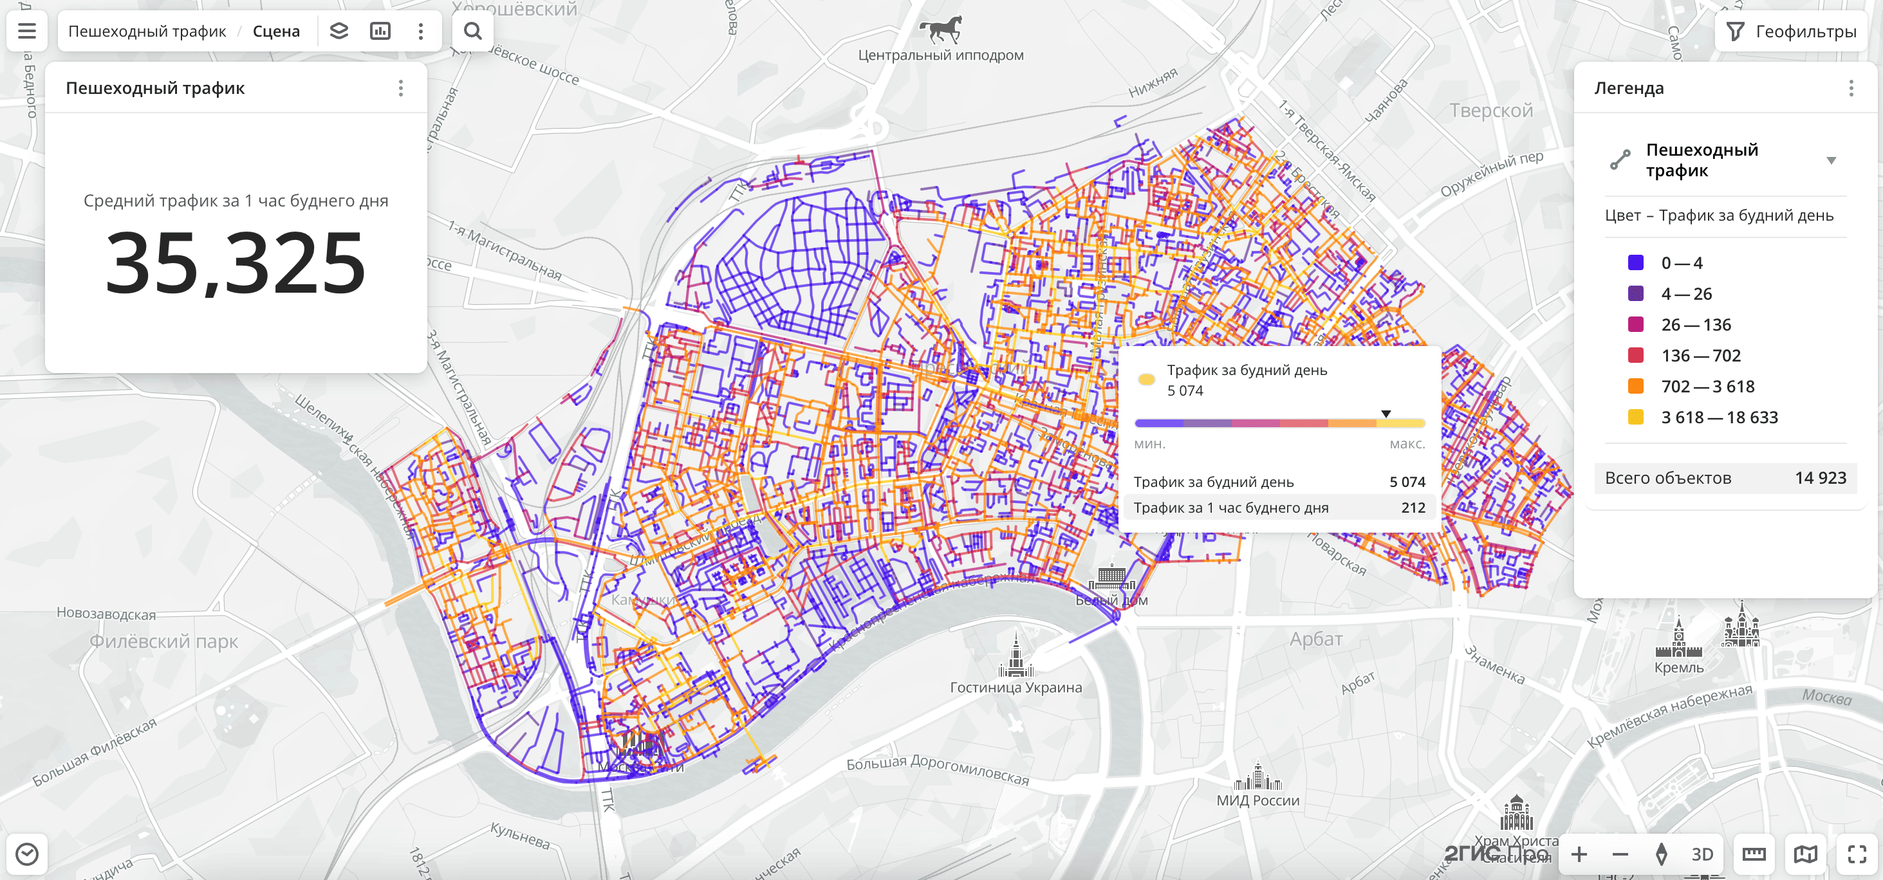The height and width of the screenshot is (880, 1883).
Task: Open Пешеходный трафик widget options menu
Action: click(400, 88)
